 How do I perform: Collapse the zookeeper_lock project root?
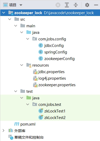(4, 13)
